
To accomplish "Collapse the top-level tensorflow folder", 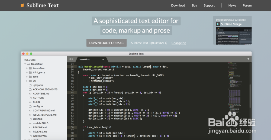I will tap(25, 64).
